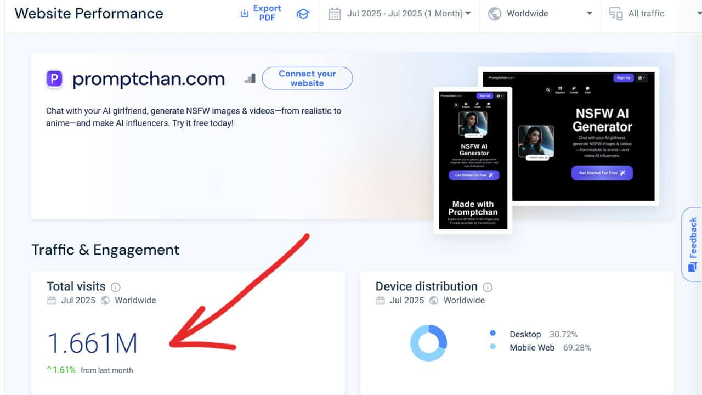Open the mobile site preview thumbnail
This screenshot has height=395, width=702.
click(x=473, y=160)
